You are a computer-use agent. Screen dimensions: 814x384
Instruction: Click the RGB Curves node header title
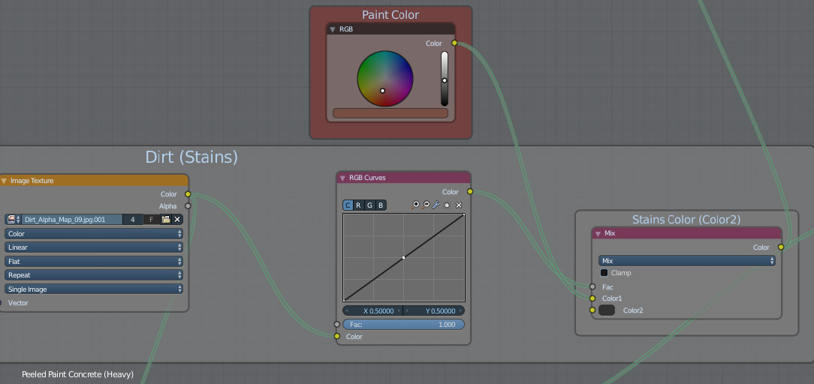367,178
